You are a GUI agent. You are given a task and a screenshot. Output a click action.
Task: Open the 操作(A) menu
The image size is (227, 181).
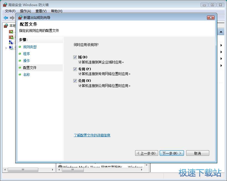click(26, 11)
